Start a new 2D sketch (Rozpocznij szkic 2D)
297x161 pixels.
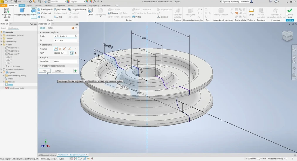(x=7, y=13)
